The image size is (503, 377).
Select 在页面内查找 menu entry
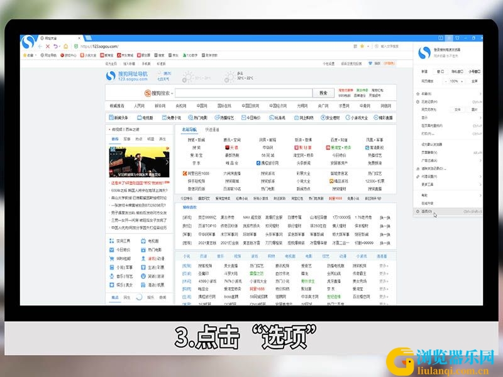pos(448,126)
